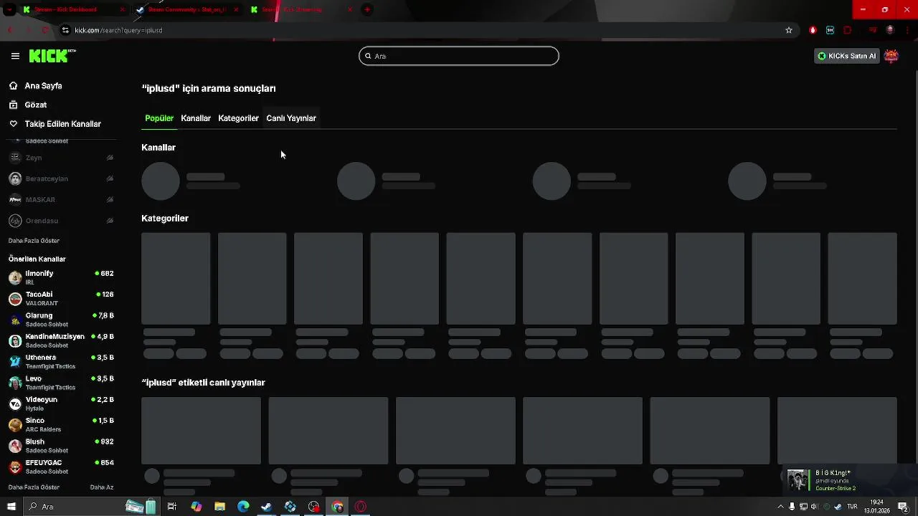Go back in browser history
The width and height of the screenshot is (918, 516).
point(10,30)
